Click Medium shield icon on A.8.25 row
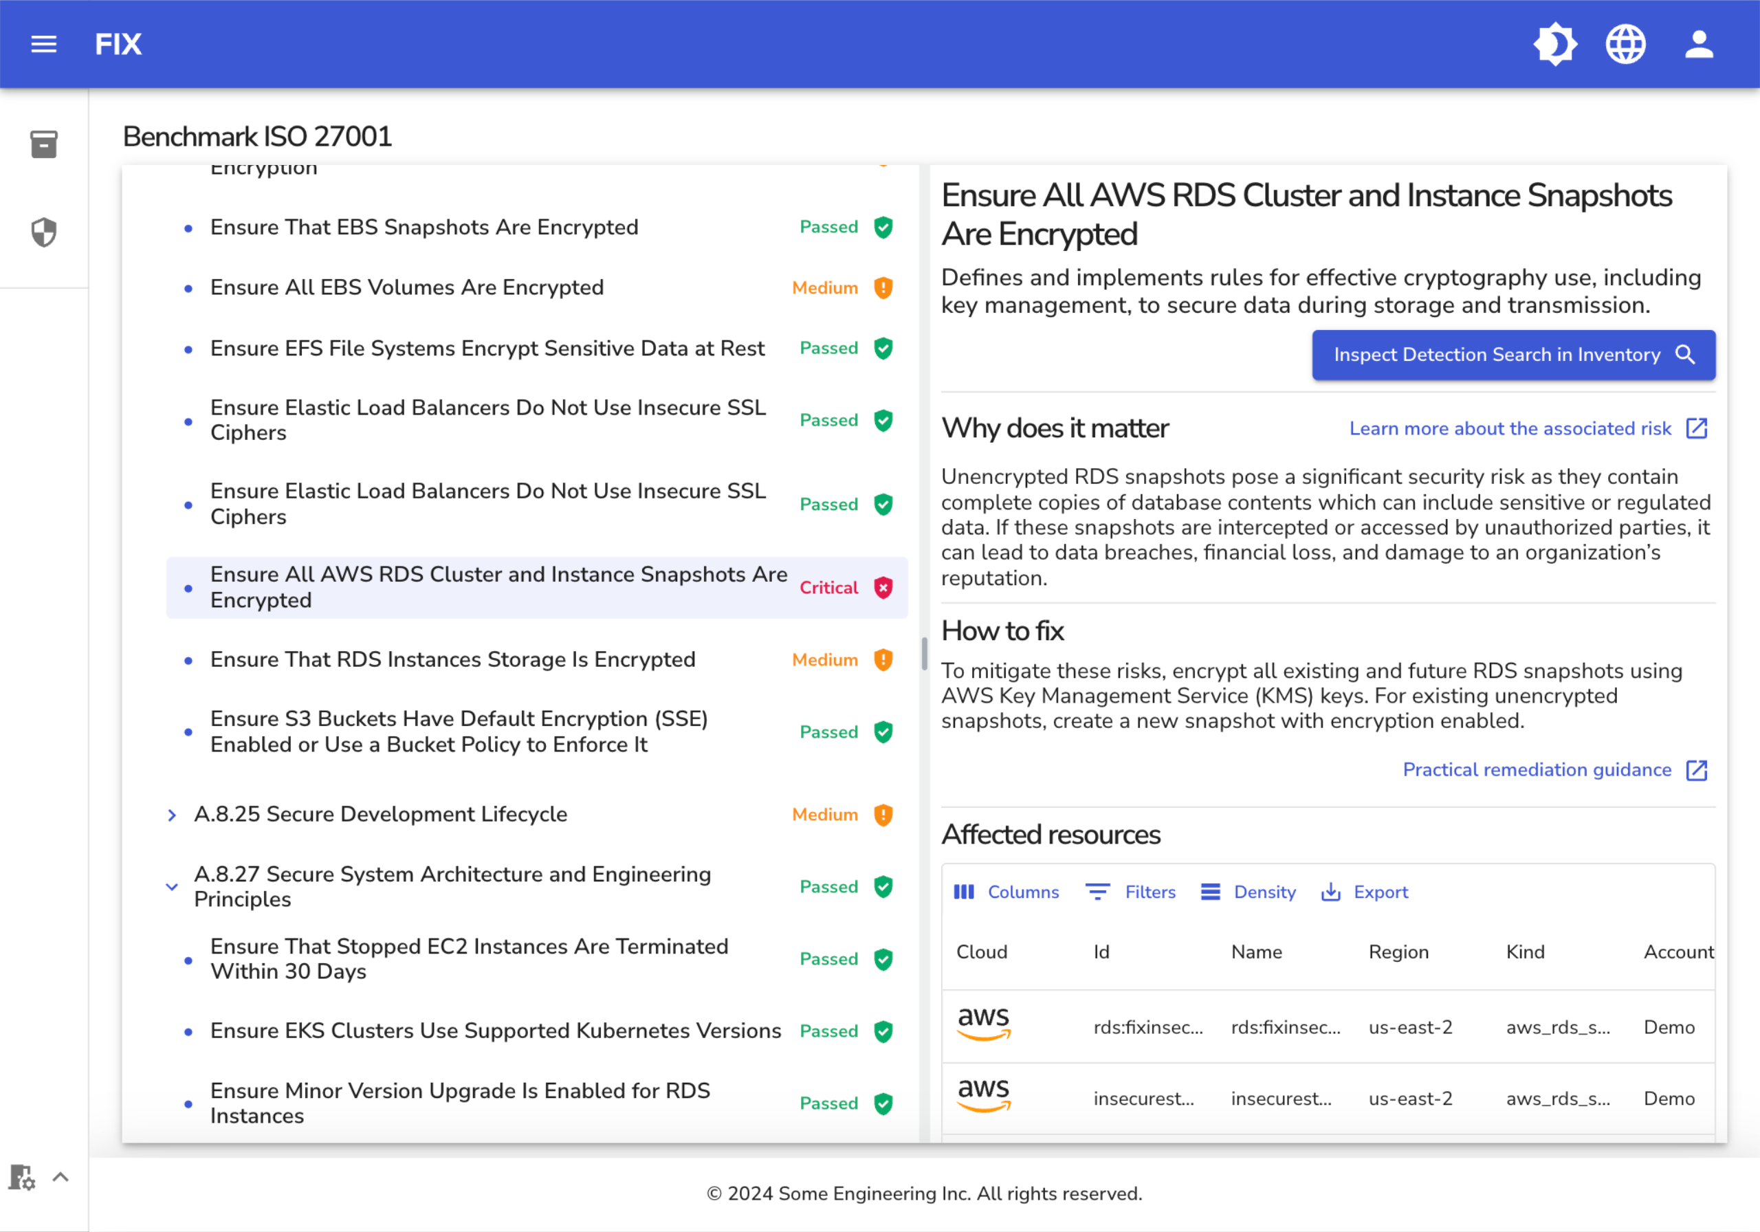1760x1232 pixels. (883, 815)
